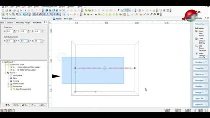210x118 pixels.
Task: Click the green rotate arrows icon
Action: coord(86,10)
